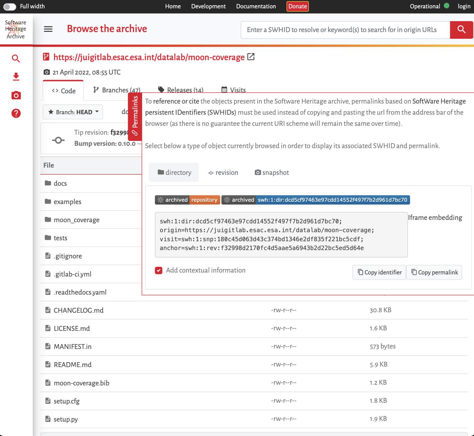Open the Home menu item
Viewport: 474px width, 436px height.
[x=173, y=6]
